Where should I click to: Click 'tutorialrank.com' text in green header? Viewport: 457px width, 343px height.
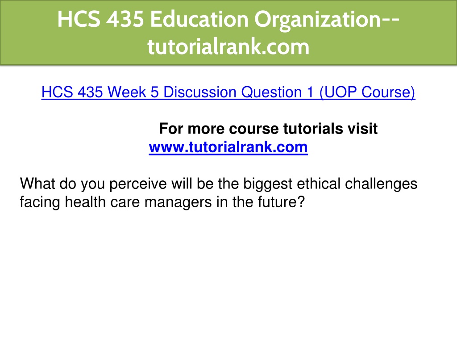(x=228, y=46)
